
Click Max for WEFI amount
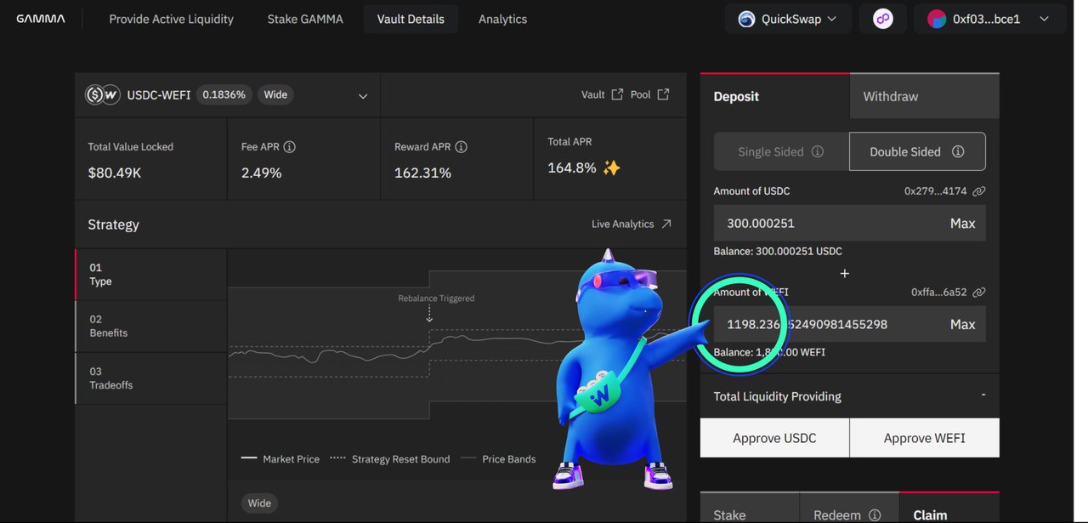coord(962,324)
